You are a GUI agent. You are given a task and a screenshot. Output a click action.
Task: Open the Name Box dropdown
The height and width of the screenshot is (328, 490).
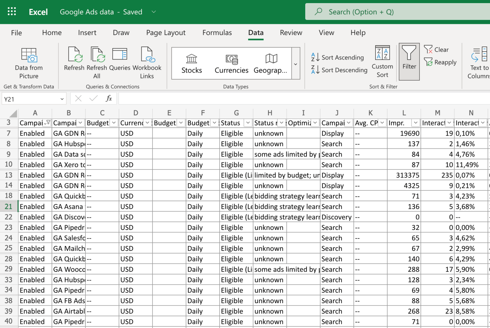[62, 99]
